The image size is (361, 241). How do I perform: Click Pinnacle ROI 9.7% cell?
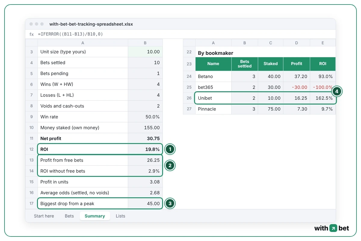click(322, 109)
